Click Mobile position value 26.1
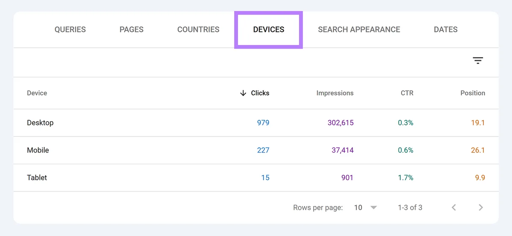Image resolution: width=512 pixels, height=236 pixels. click(478, 150)
